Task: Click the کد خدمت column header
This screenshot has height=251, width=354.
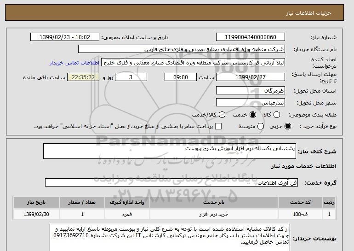Action: 300,202
